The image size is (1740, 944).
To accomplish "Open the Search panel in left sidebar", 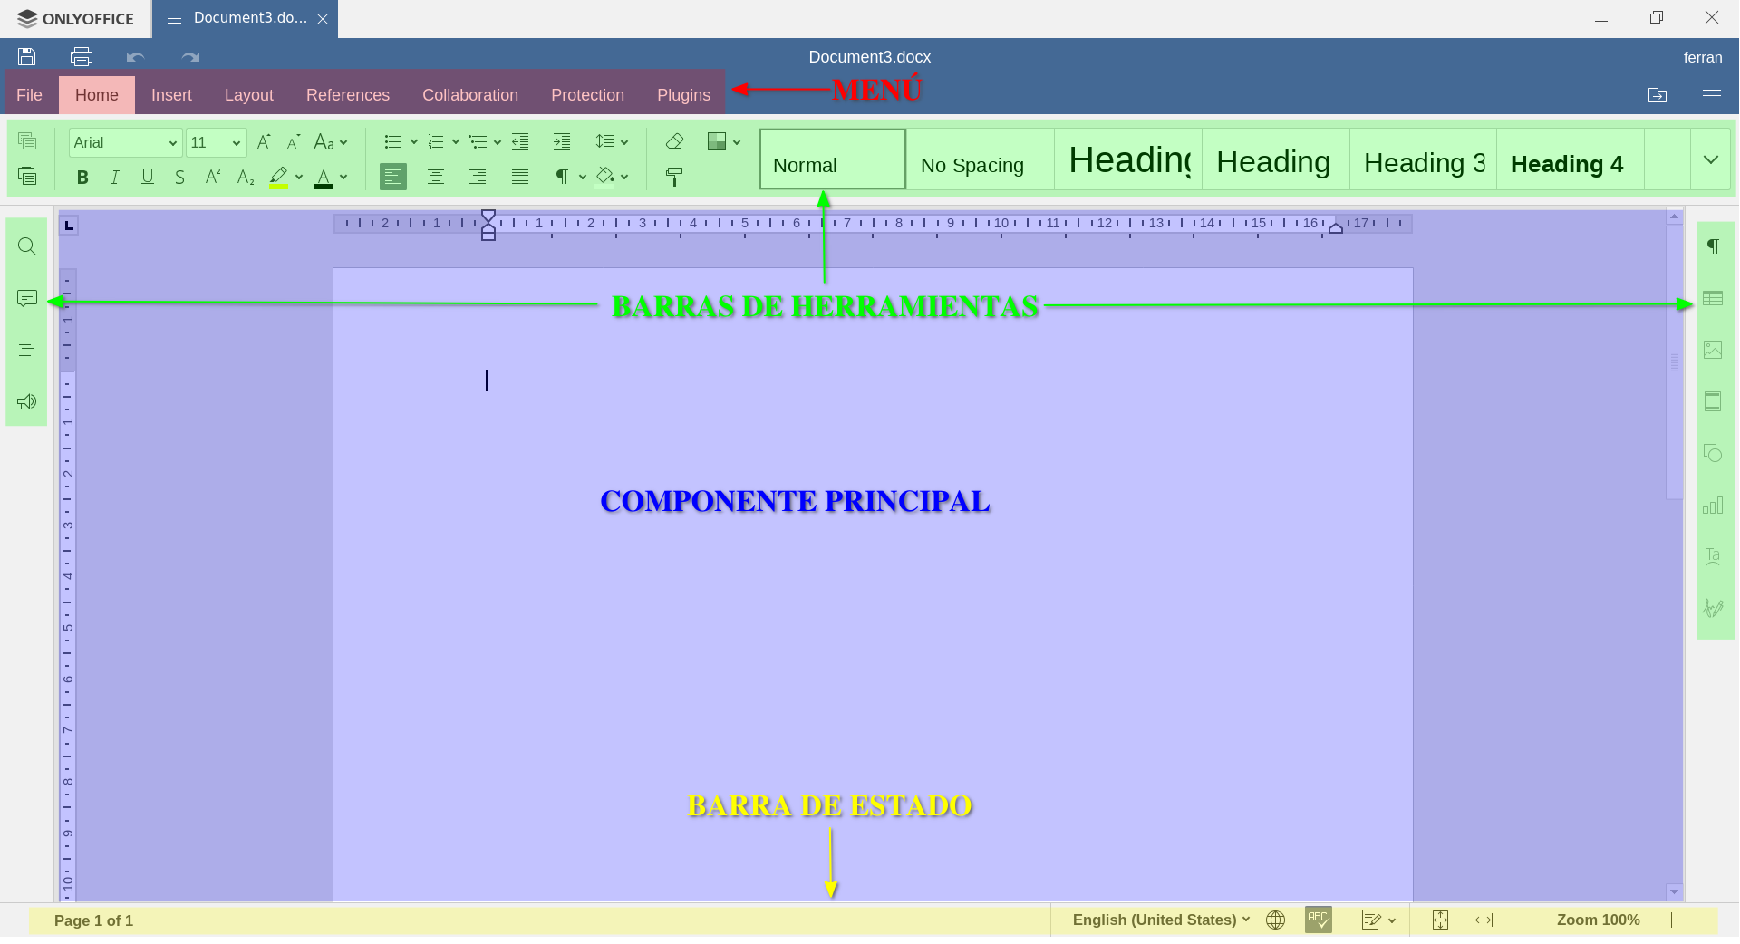I will tap(27, 246).
